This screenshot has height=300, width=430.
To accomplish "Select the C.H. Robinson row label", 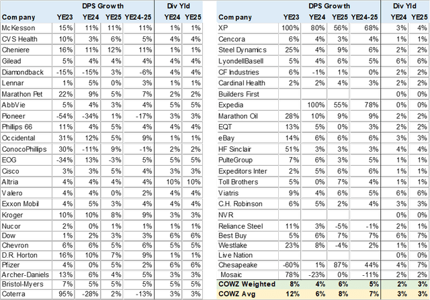I will (x=241, y=204).
